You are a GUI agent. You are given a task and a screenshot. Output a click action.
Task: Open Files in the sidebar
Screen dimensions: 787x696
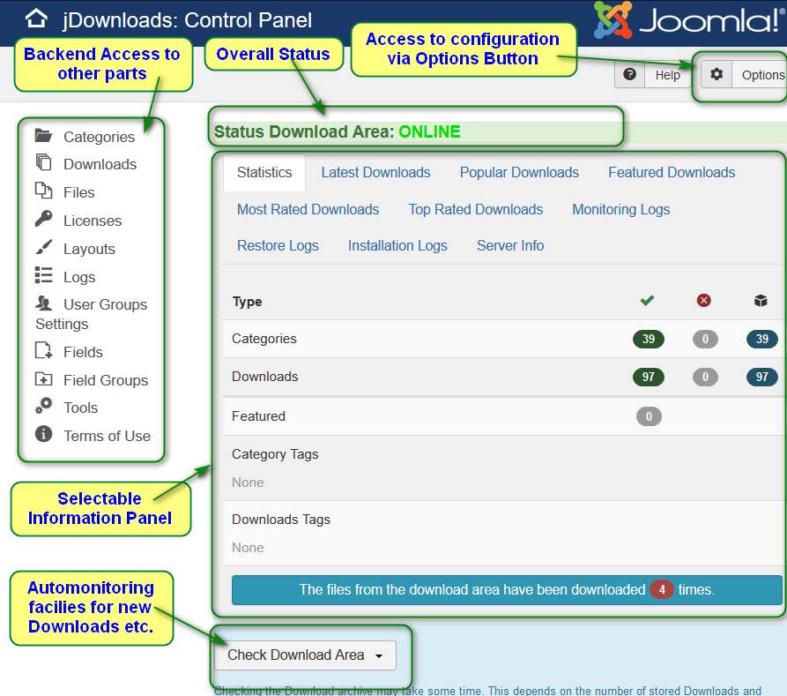coord(79,192)
